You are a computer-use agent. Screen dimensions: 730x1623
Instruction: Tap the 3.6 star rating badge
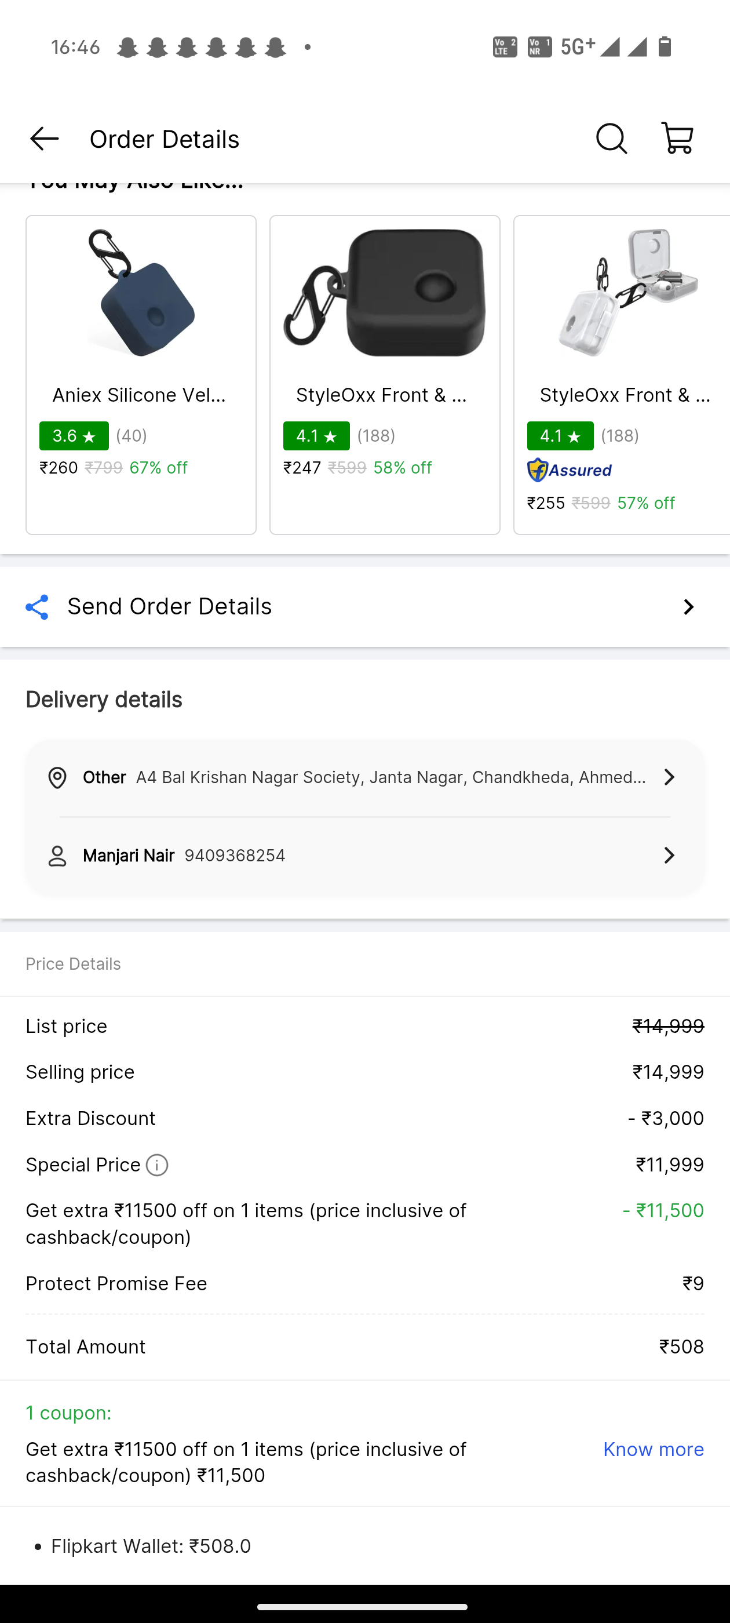click(74, 436)
